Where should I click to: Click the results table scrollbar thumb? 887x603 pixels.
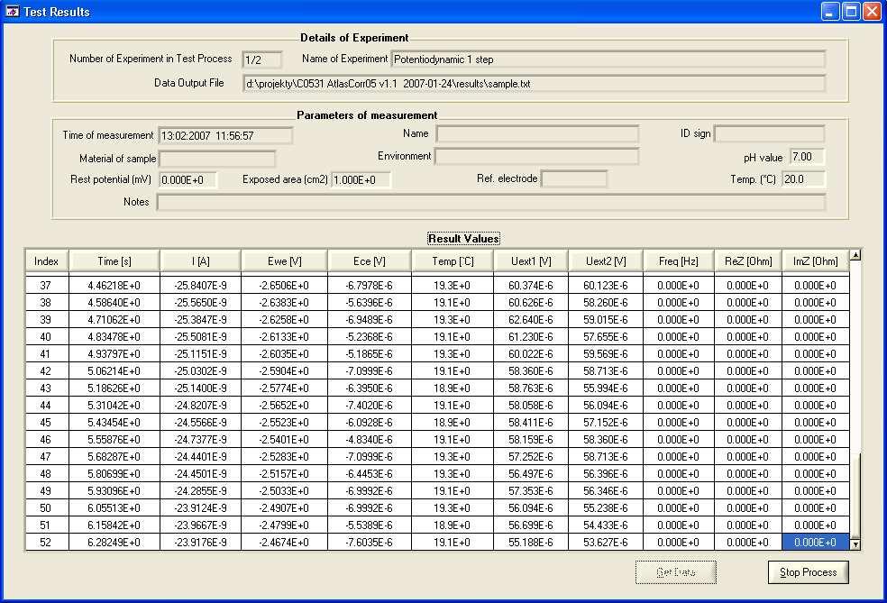[855, 495]
